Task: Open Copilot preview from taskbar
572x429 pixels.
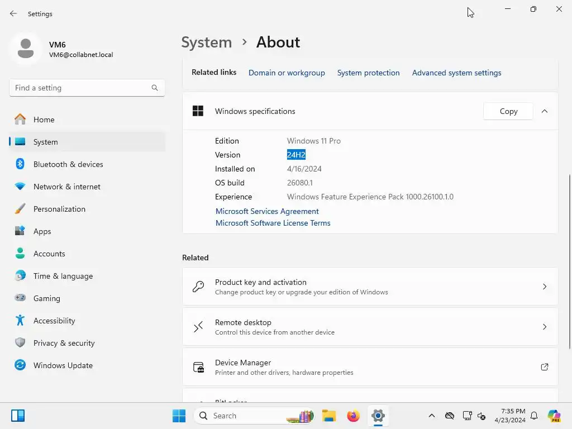Action: click(x=554, y=416)
